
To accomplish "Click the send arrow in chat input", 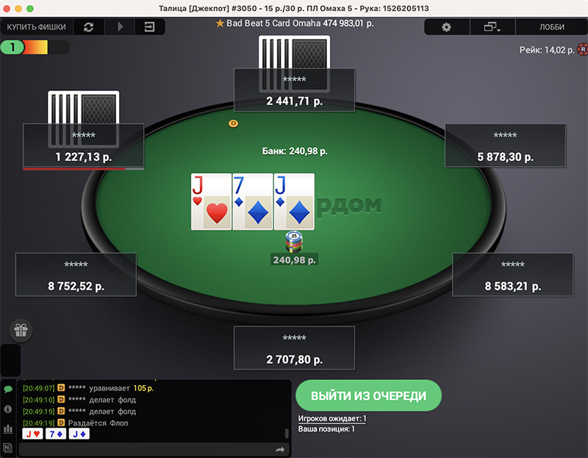I will click(280, 449).
